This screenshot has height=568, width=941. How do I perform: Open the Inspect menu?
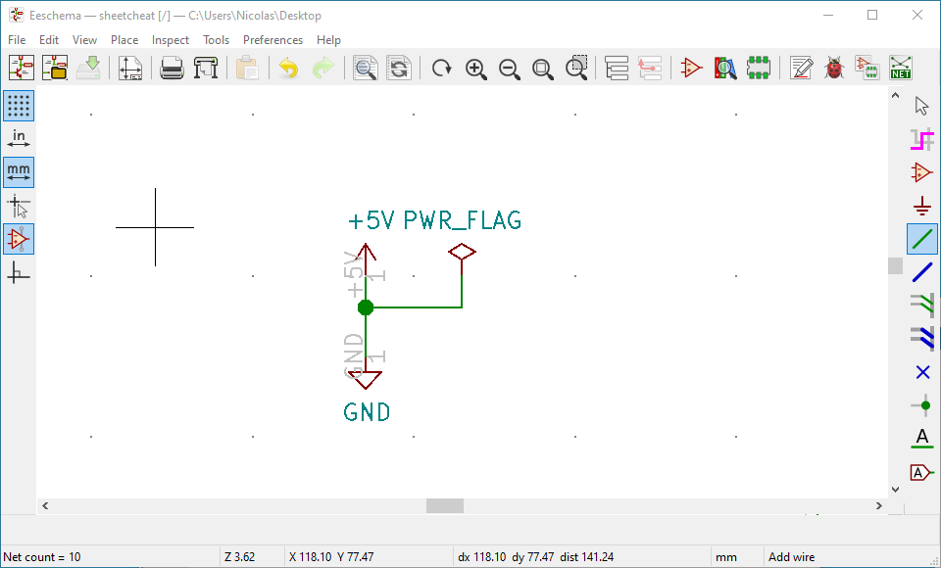[171, 40]
